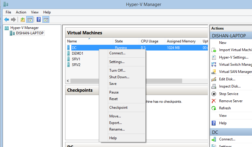The image size is (252, 147).
Task: Click Stop Service in Actions pane
Action: pyautogui.click(x=229, y=94)
